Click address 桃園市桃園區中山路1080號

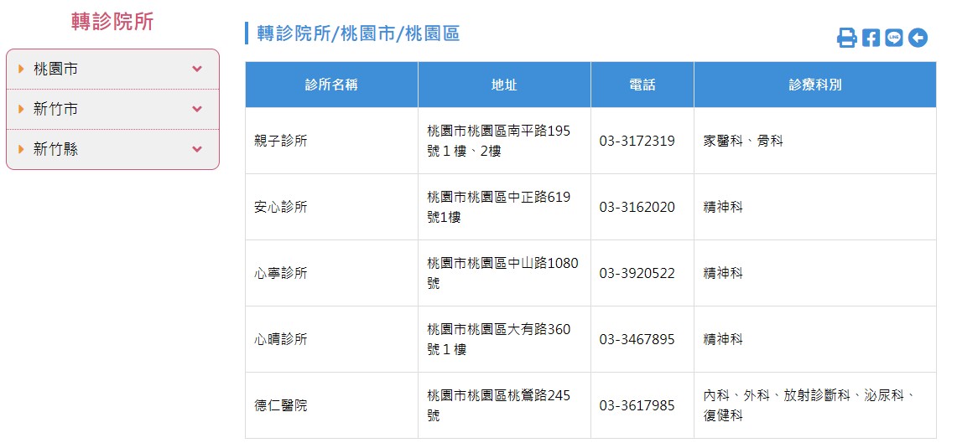pos(503,273)
